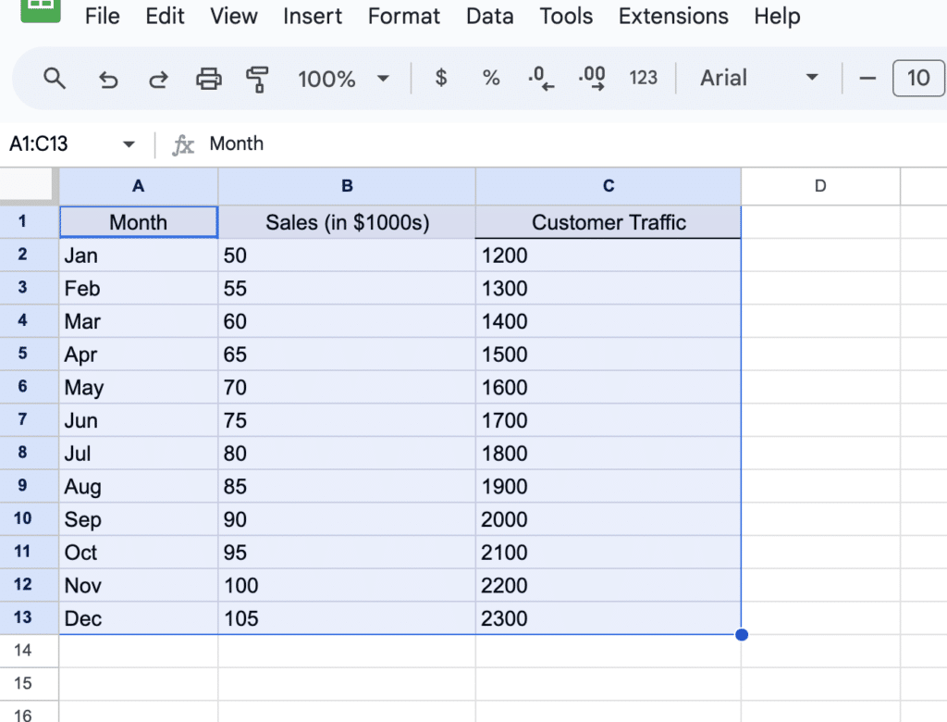This screenshot has height=722, width=947.
Task: Format selection as currency
Action: [x=441, y=78]
